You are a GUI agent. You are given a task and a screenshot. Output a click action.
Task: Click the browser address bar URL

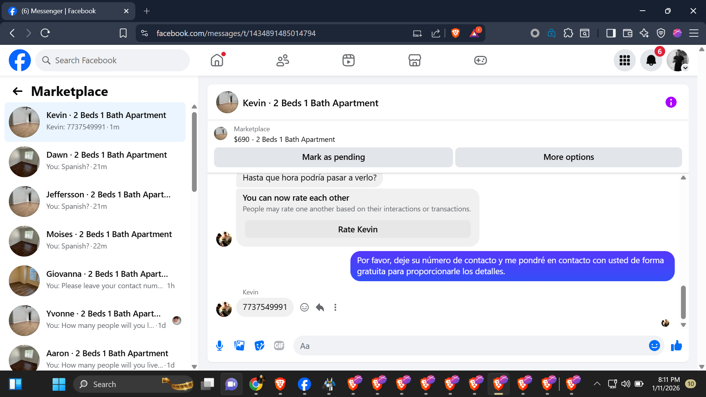click(x=236, y=33)
